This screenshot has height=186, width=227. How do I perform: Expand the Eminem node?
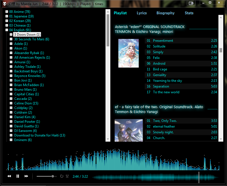pos(11,140)
